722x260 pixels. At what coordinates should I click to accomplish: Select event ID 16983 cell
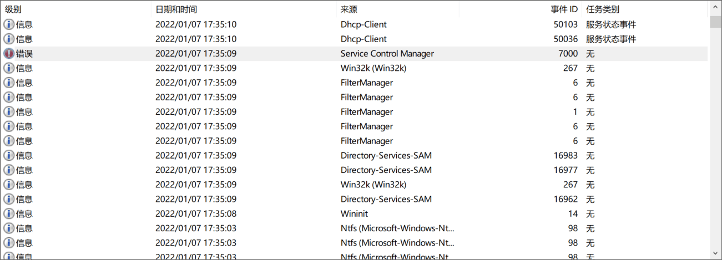pyautogui.click(x=566, y=155)
